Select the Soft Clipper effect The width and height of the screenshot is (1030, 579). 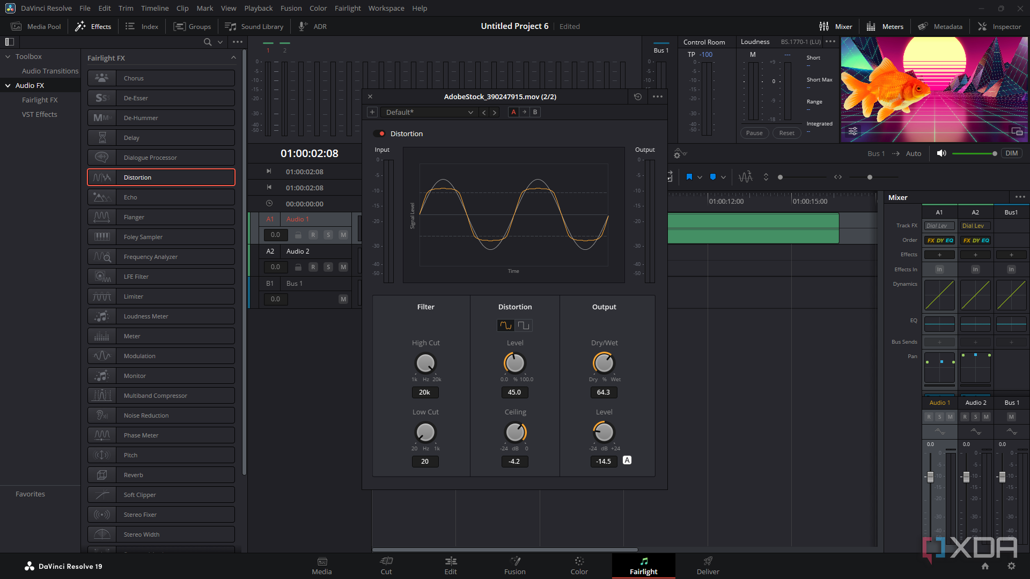point(161,495)
